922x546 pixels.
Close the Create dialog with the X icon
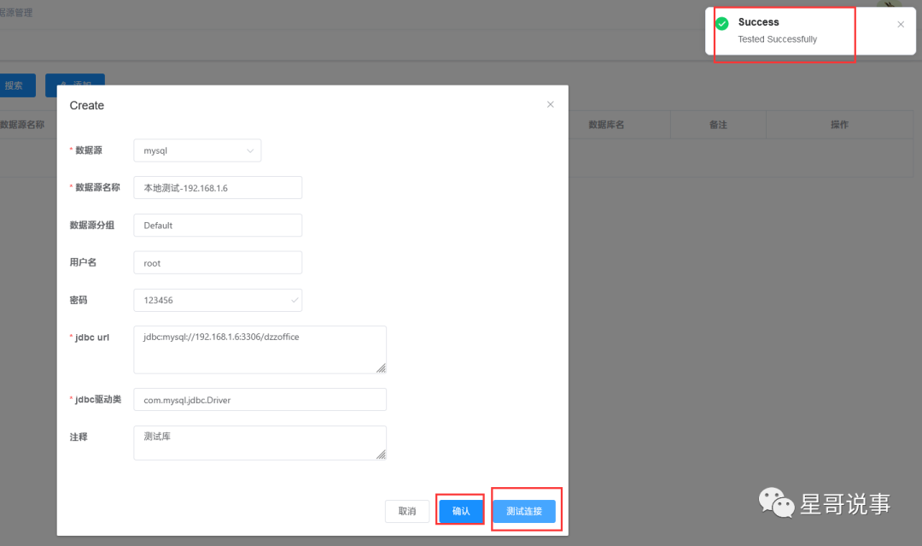click(x=550, y=104)
